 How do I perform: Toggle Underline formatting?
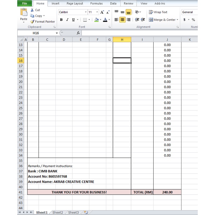click(x=73, y=20)
